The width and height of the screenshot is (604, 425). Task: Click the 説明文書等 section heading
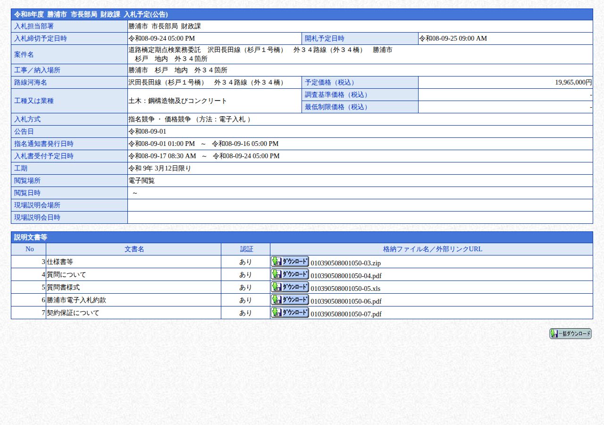pyautogui.click(x=302, y=237)
